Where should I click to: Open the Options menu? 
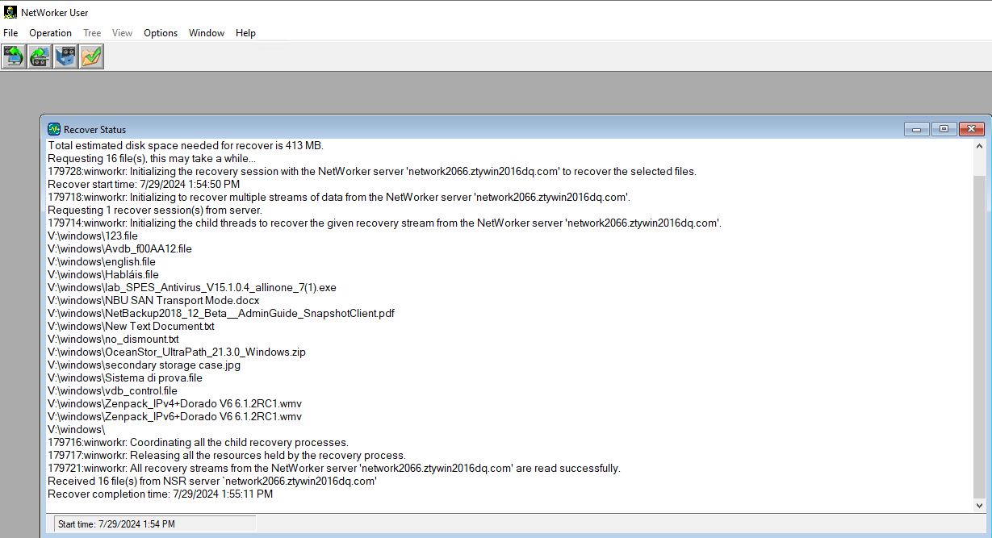click(x=161, y=33)
